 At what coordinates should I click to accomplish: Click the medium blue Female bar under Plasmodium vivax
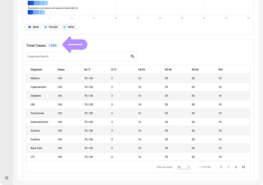[36, 12]
